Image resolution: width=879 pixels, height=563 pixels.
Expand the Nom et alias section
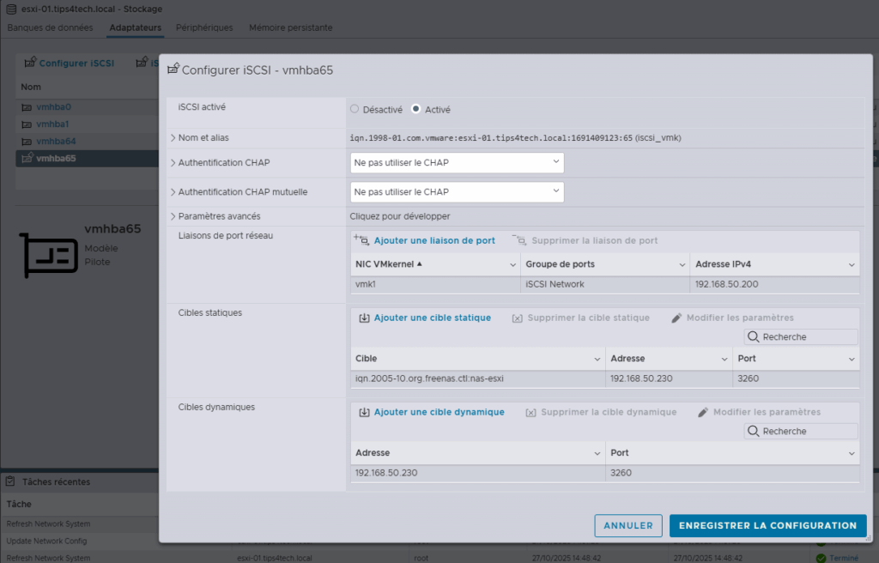pyautogui.click(x=173, y=137)
